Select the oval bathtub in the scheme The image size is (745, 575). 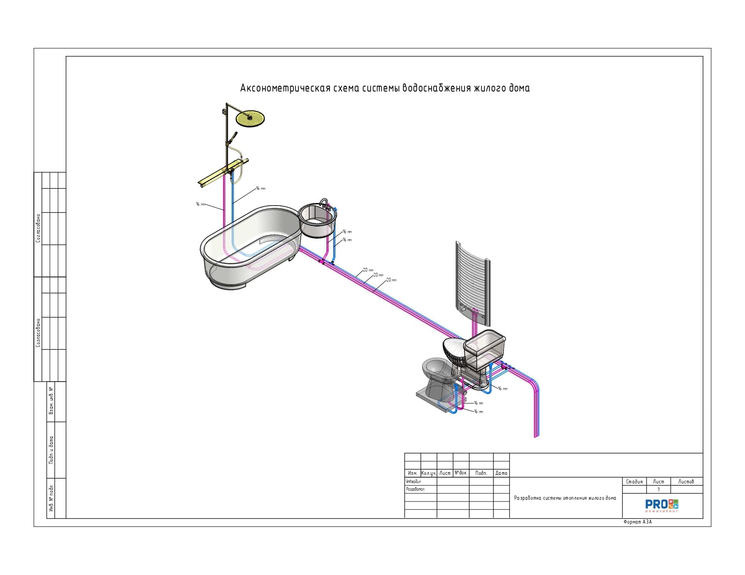point(251,247)
